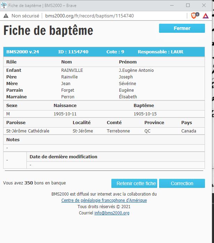
Task: Minimize the Brave window
Action: coord(172,6)
